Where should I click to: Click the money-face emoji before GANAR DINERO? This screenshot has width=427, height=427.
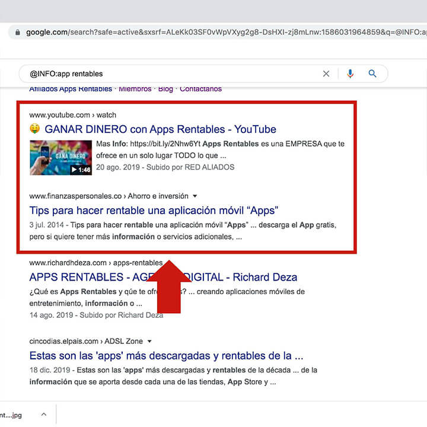coord(34,129)
